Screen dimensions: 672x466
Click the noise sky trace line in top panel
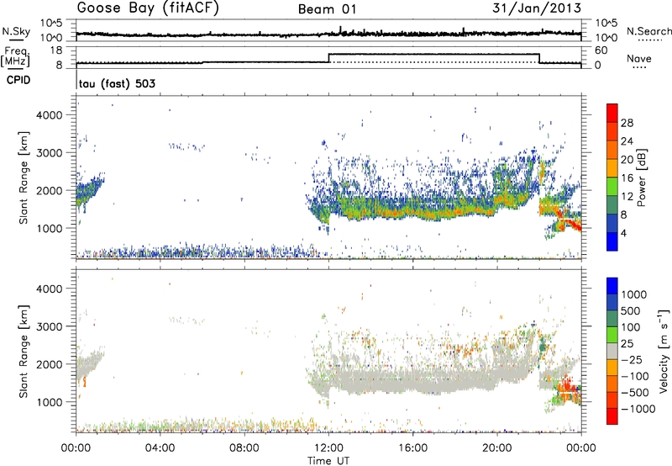(328, 33)
